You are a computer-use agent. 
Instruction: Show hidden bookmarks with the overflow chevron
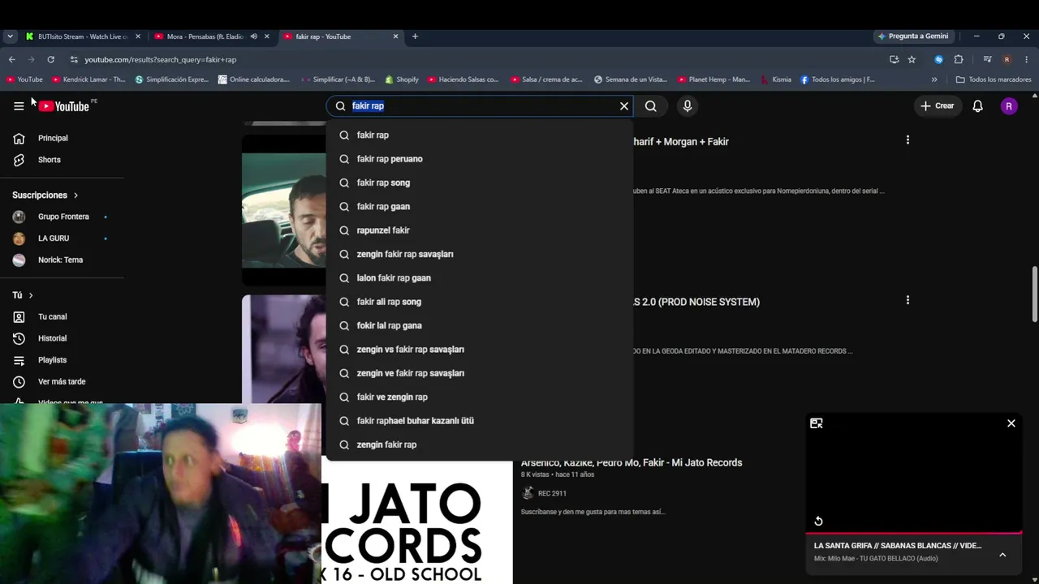point(934,79)
